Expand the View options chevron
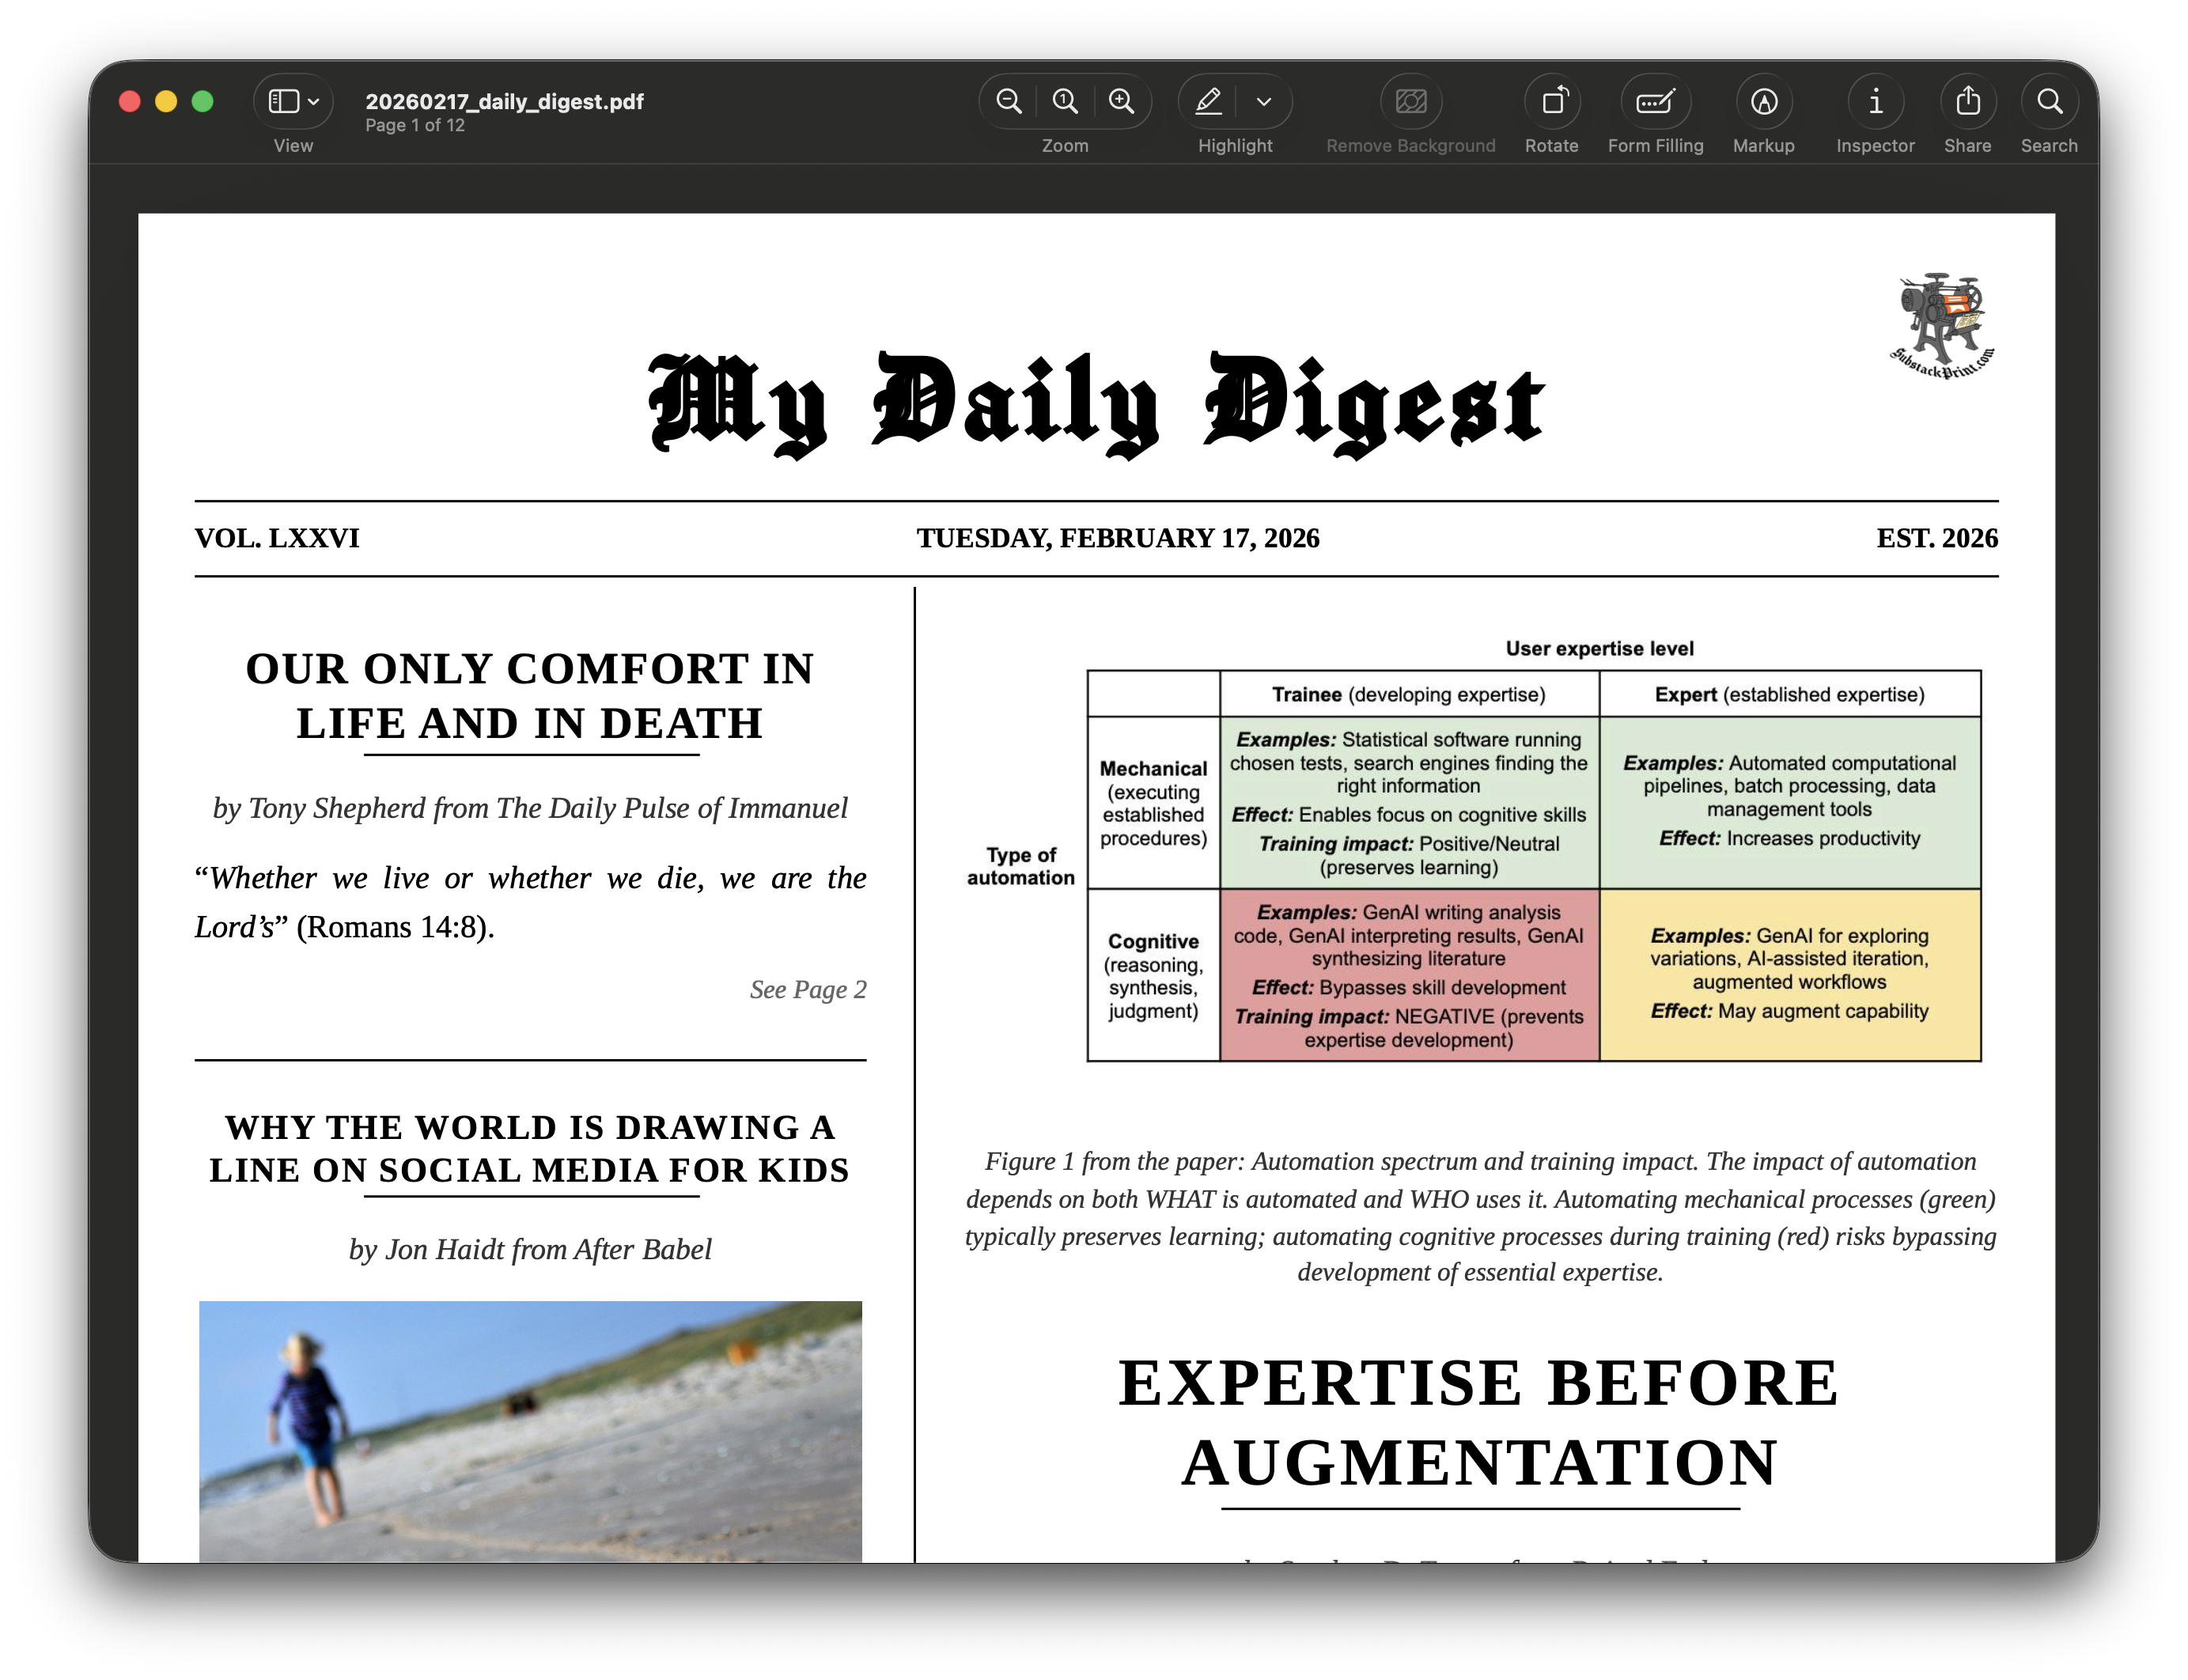The width and height of the screenshot is (2188, 1680). [314, 101]
